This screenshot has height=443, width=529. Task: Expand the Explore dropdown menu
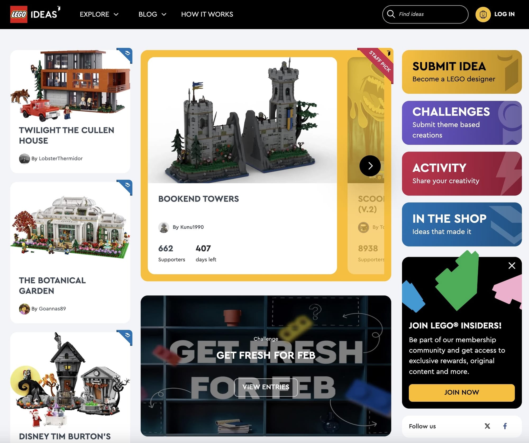pos(99,14)
